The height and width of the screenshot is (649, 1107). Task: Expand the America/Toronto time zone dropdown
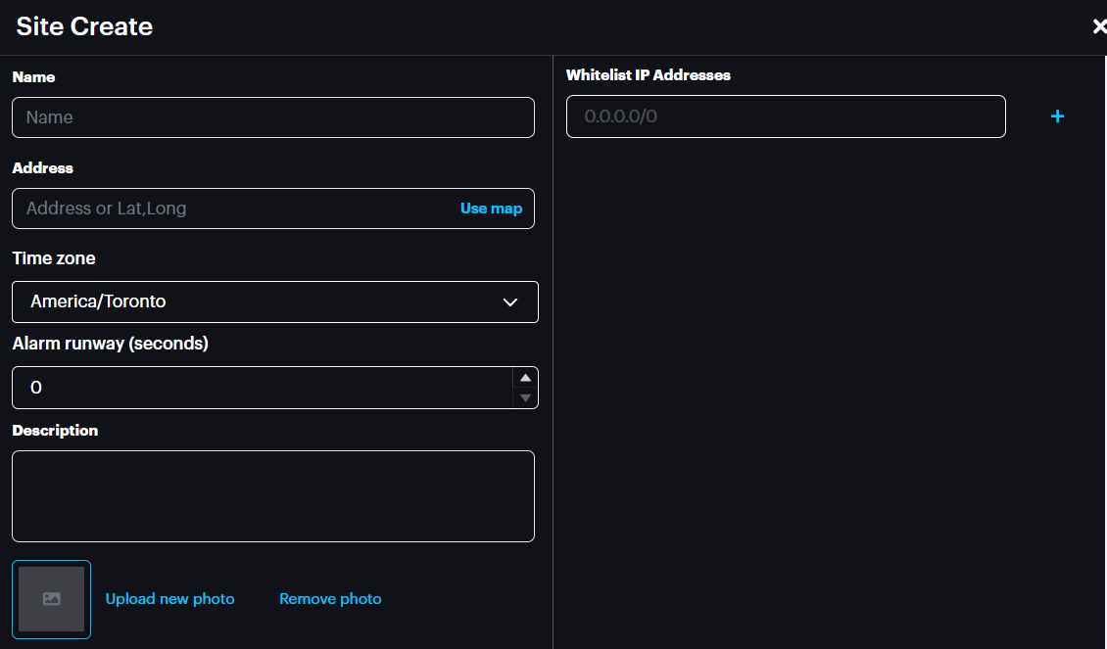point(274,301)
